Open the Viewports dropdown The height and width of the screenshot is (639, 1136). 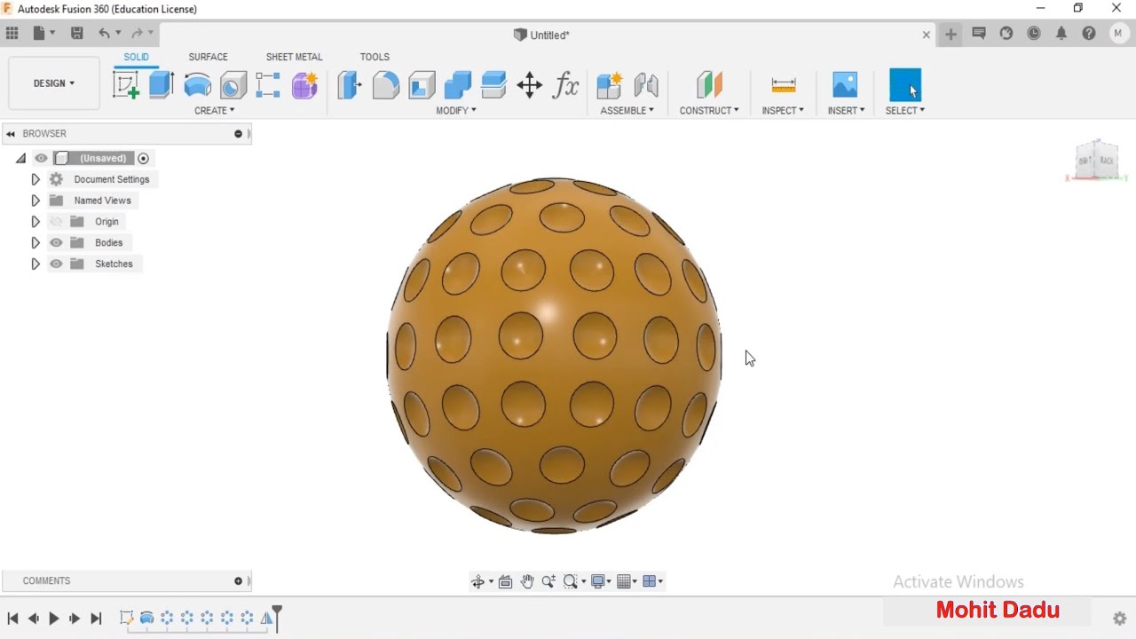coord(653,581)
